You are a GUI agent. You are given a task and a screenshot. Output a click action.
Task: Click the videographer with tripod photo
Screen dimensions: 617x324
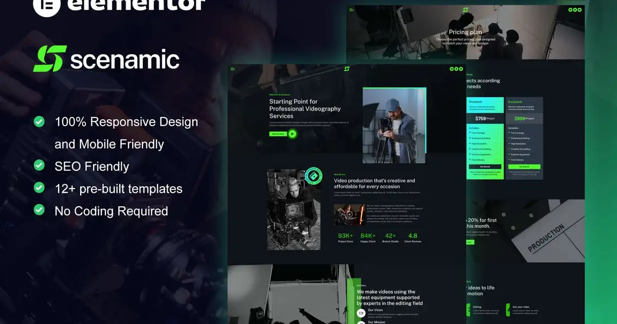pos(394,126)
